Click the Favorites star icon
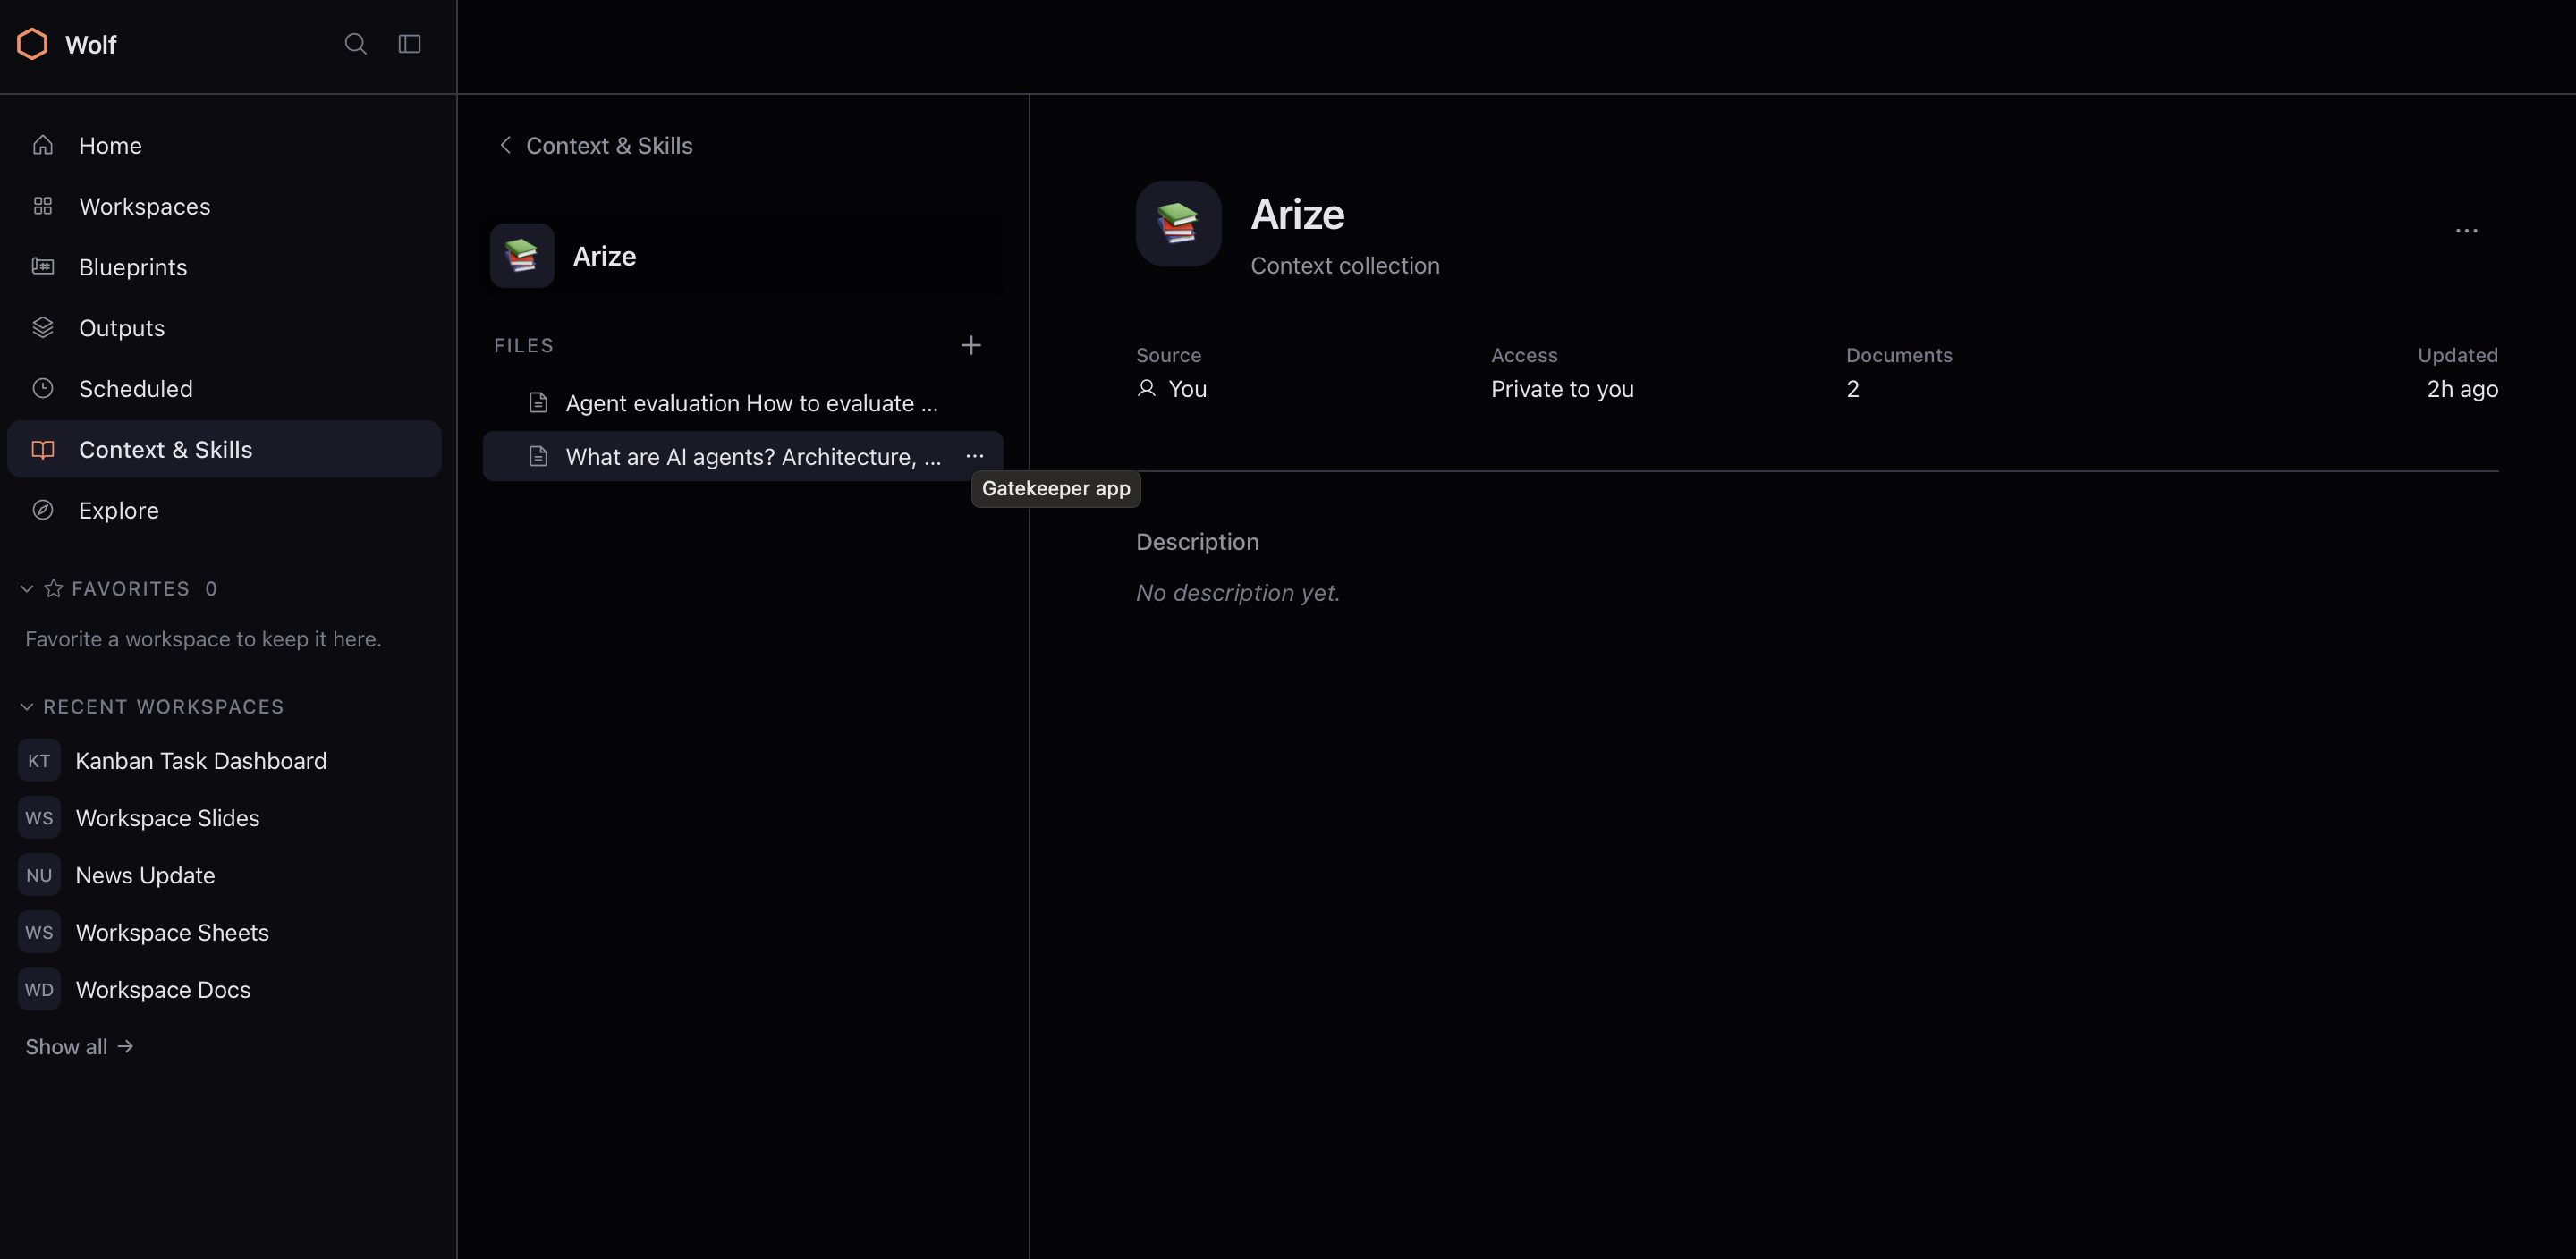This screenshot has width=2576, height=1259. (54, 589)
